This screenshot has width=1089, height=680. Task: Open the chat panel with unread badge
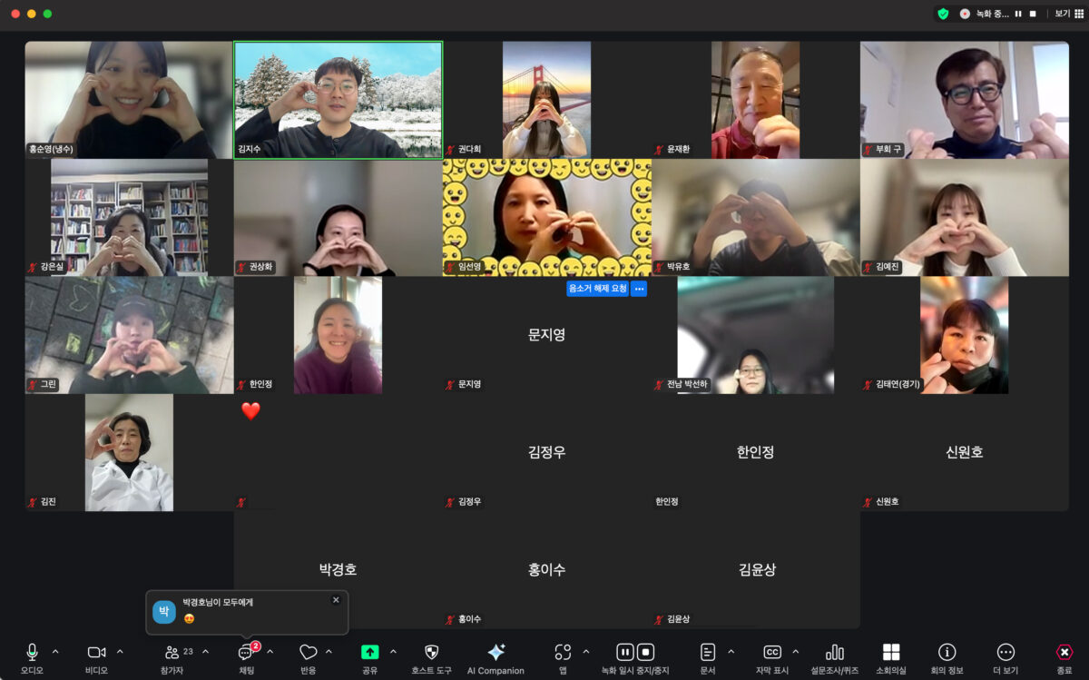246,652
